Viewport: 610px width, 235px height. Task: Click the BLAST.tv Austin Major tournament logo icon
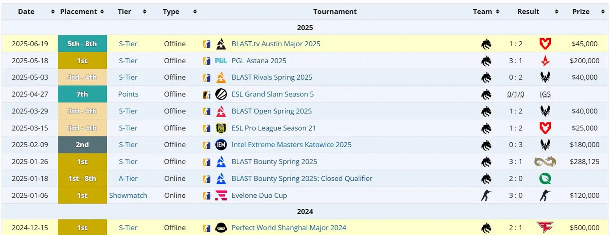[x=221, y=44]
